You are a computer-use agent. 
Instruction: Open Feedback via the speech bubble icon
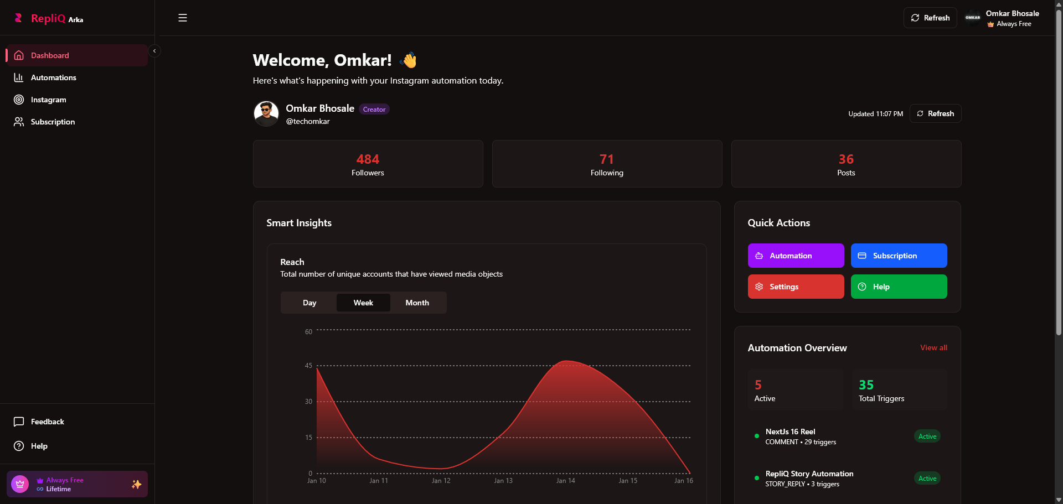[x=19, y=422]
